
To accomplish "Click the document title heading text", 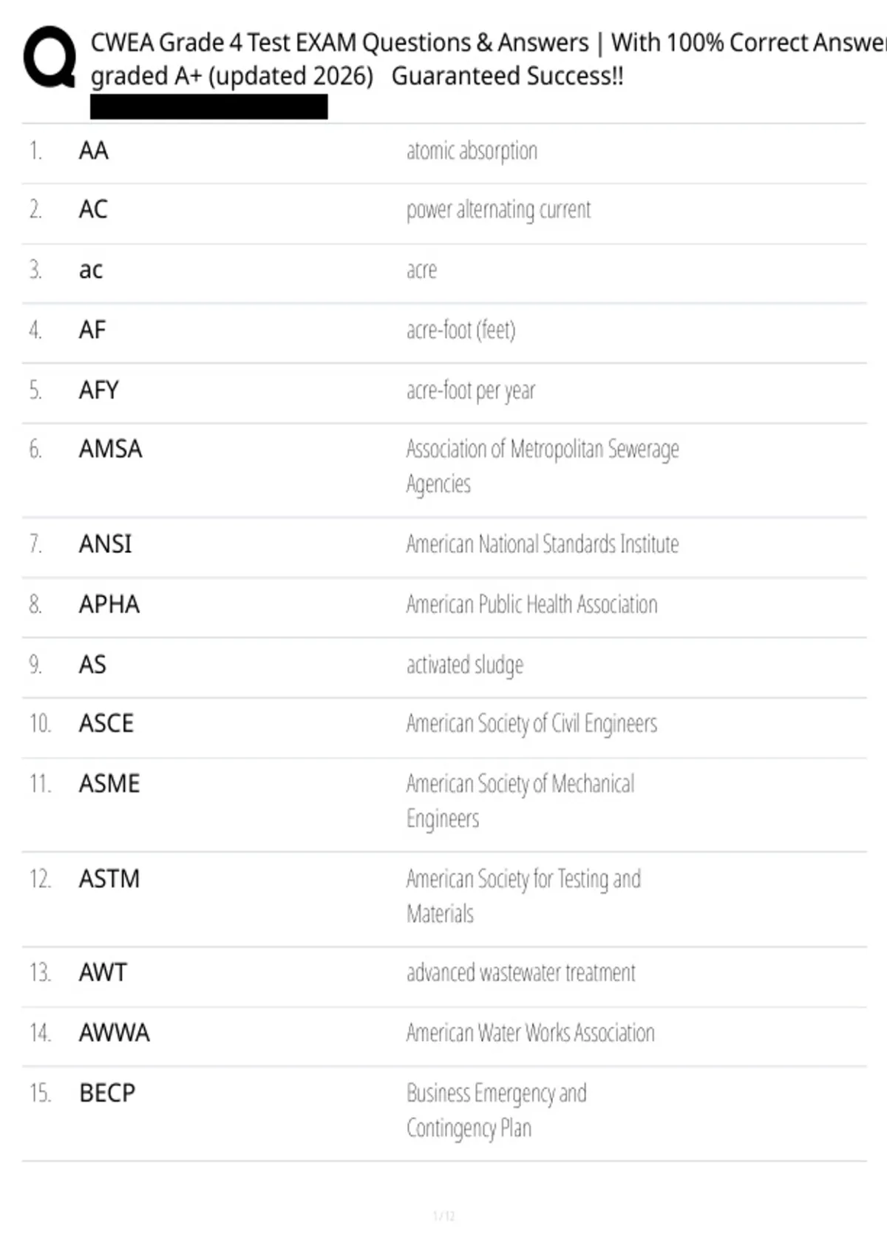I will pyautogui.click(x=488, y=59).
